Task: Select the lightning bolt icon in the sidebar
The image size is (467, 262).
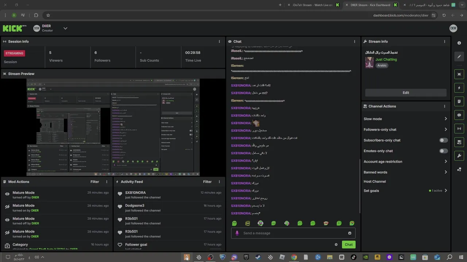Action: coord(459,88)
